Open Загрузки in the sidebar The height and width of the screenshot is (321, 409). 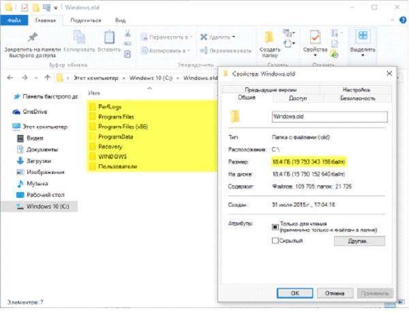point(34,161)
